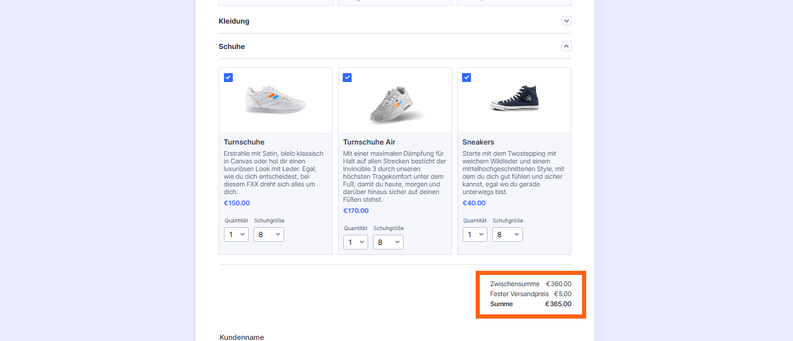Change Schuhgröße for Turnschuhe Air
Viewport: 793px width, 341px height.
[388, 242]
